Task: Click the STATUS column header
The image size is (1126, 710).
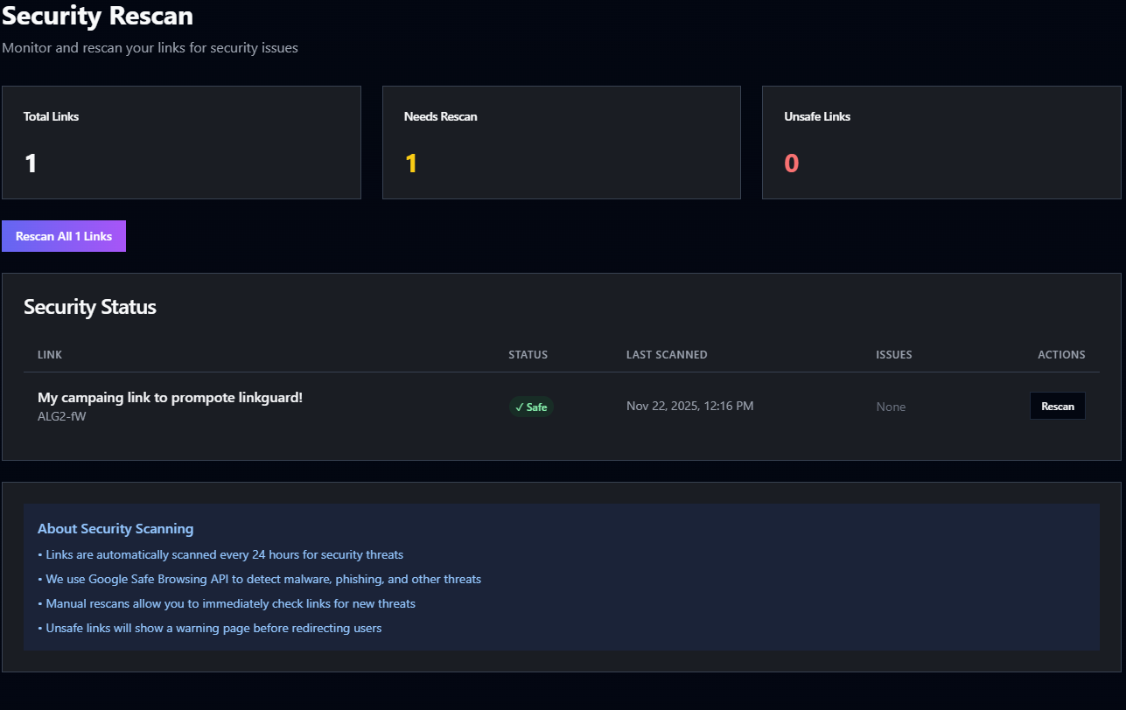Action: (x=528, y=354)
